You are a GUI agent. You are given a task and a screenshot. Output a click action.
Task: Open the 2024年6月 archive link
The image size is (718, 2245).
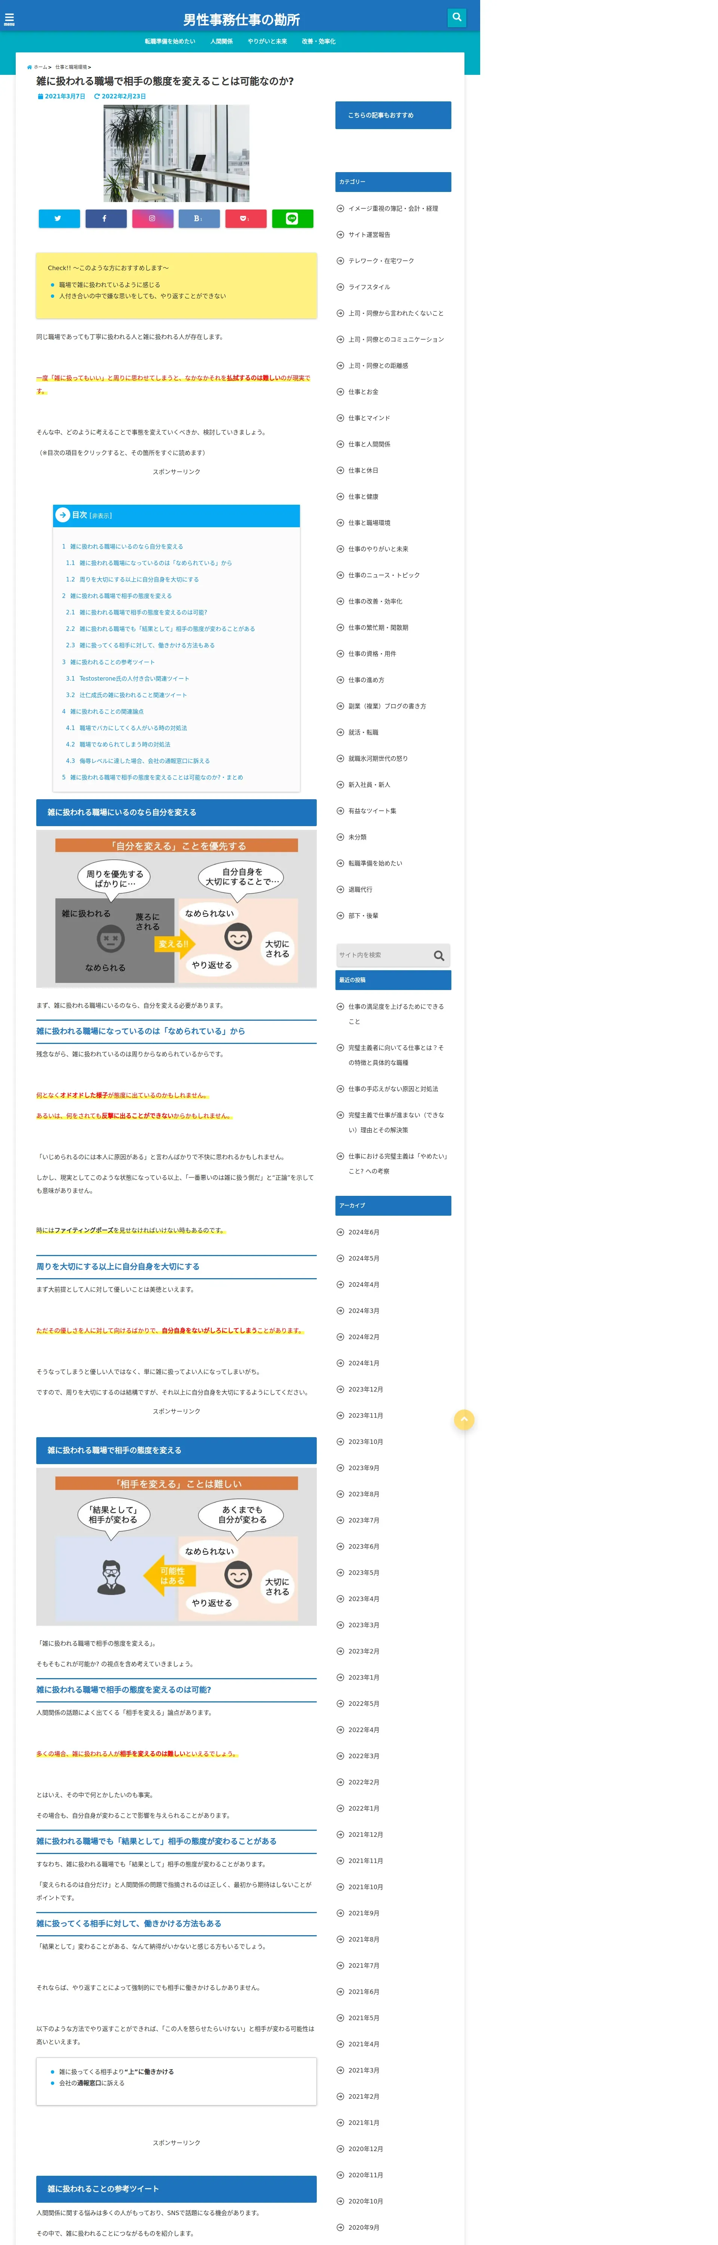click(x=363, y=1231)
